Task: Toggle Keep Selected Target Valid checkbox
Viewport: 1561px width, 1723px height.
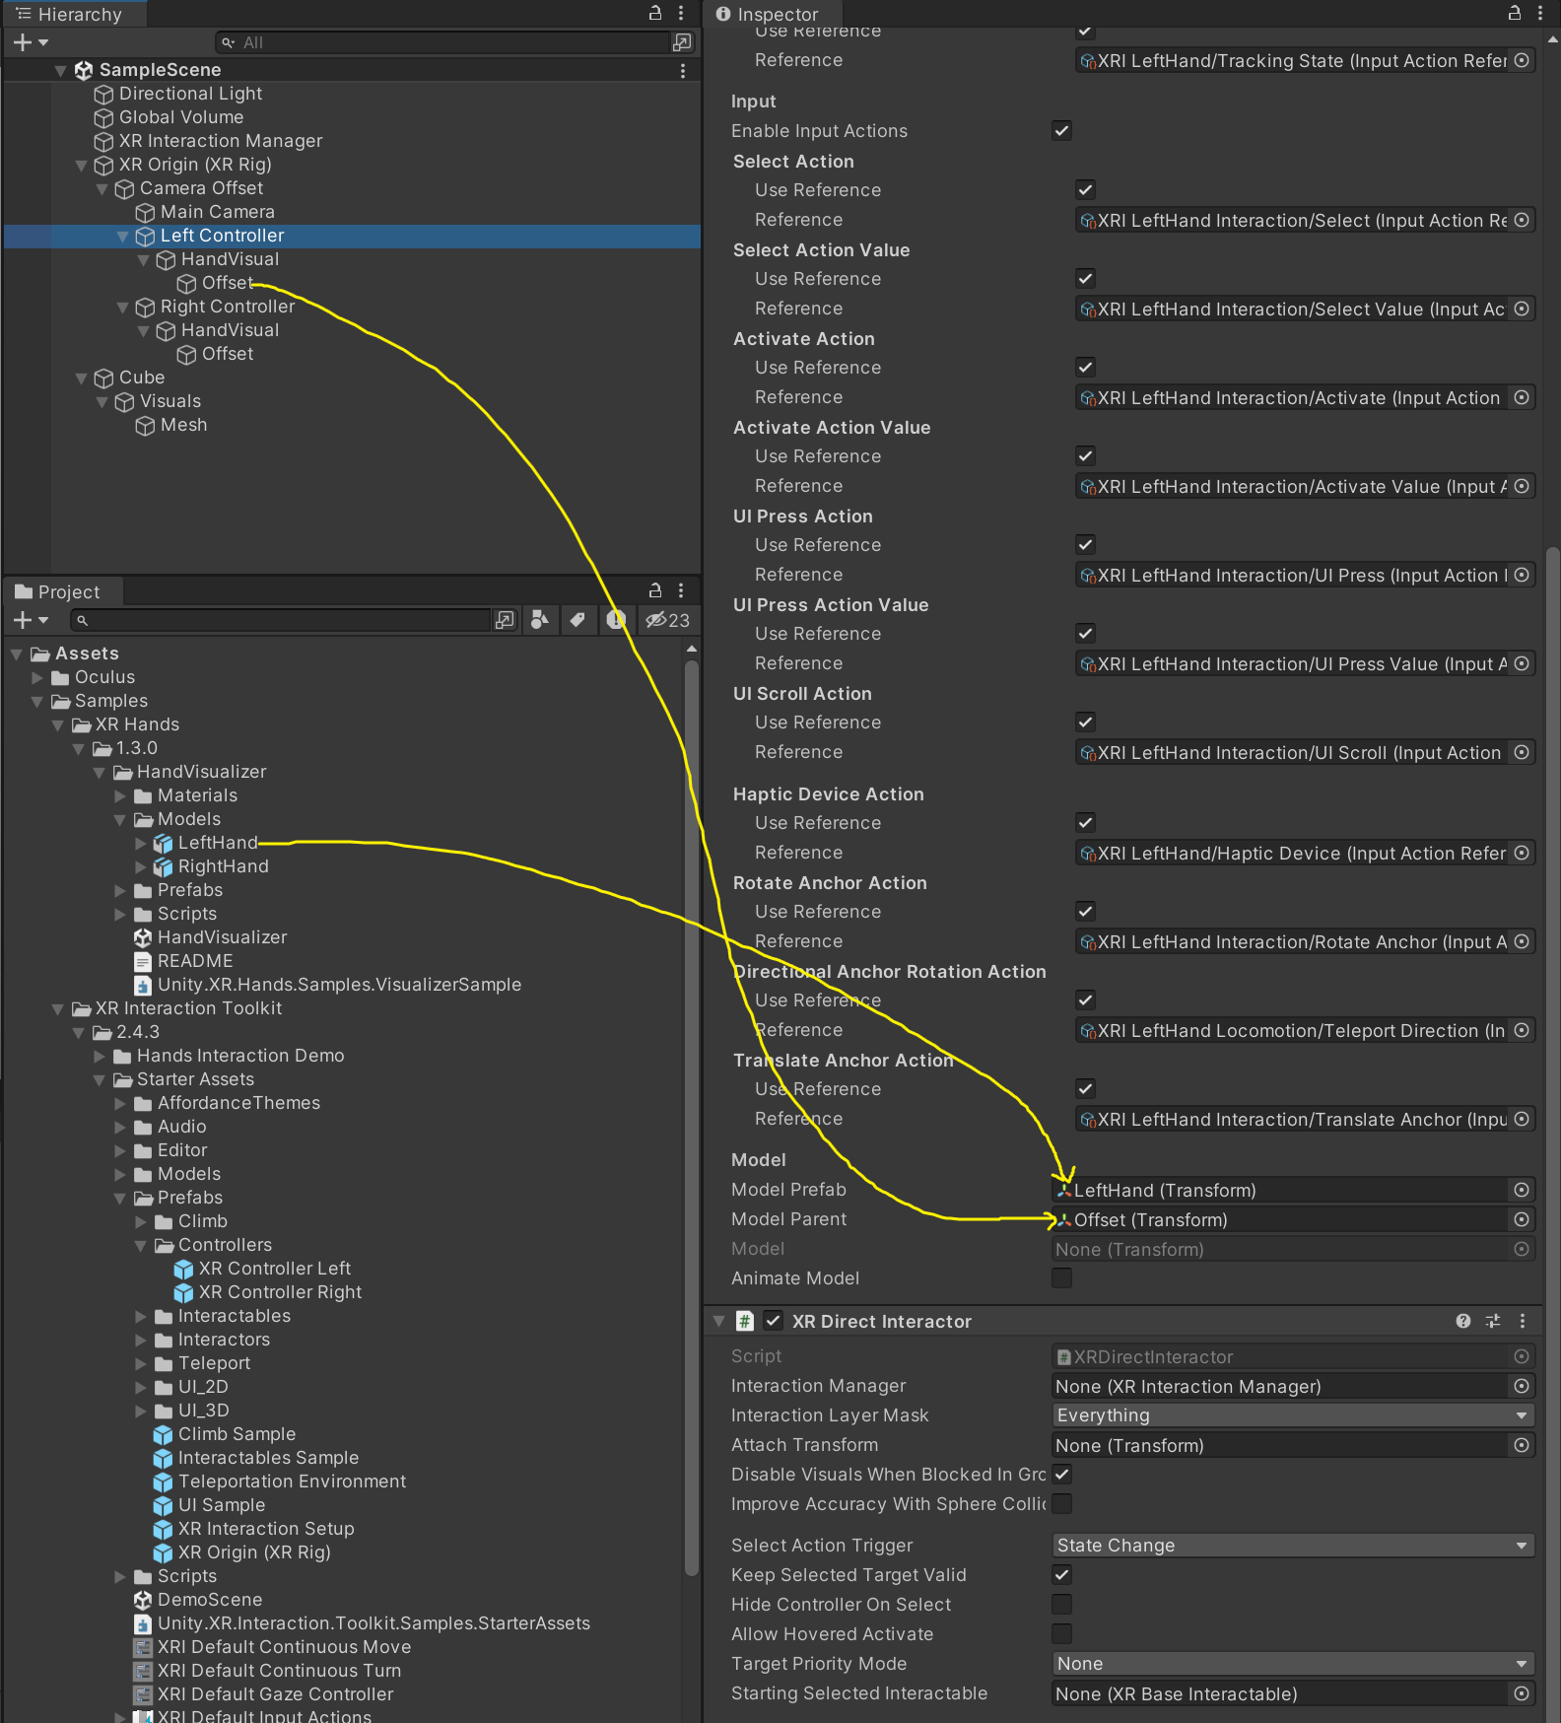Action: 1061,1574
